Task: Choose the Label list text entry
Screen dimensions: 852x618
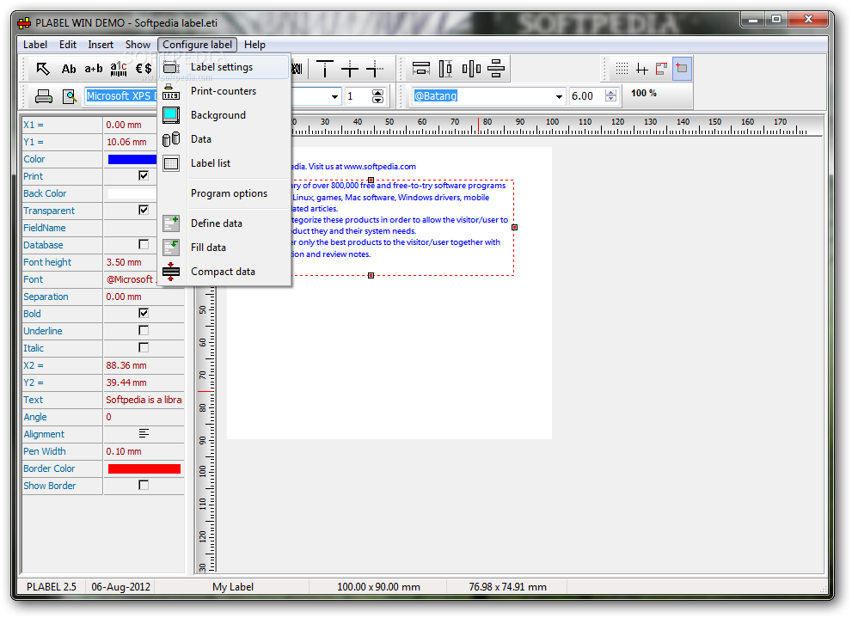Action: click(x=211, y=163)
